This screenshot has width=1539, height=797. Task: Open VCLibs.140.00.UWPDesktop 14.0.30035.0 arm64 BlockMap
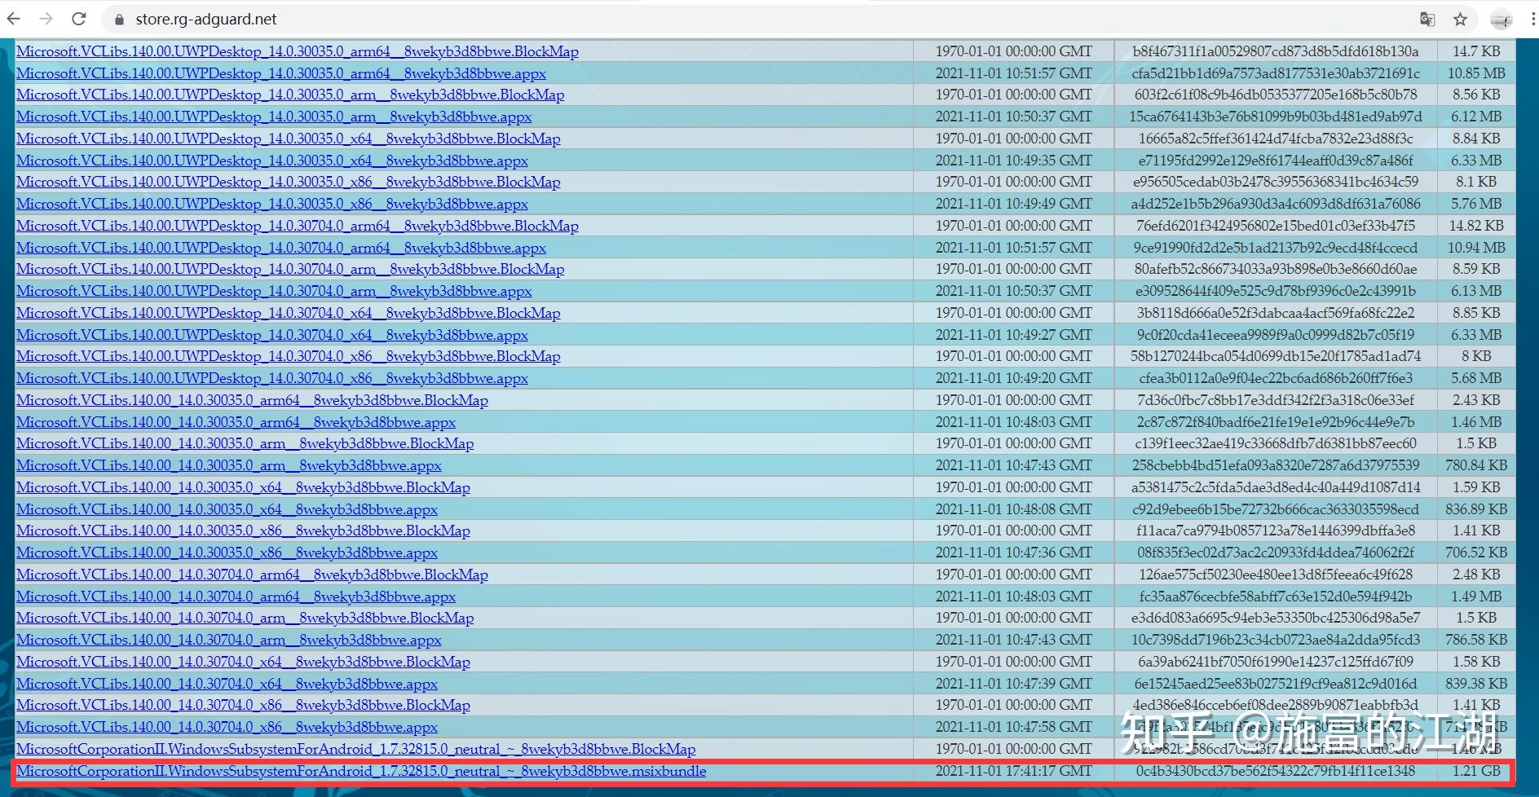coord(298,51)
